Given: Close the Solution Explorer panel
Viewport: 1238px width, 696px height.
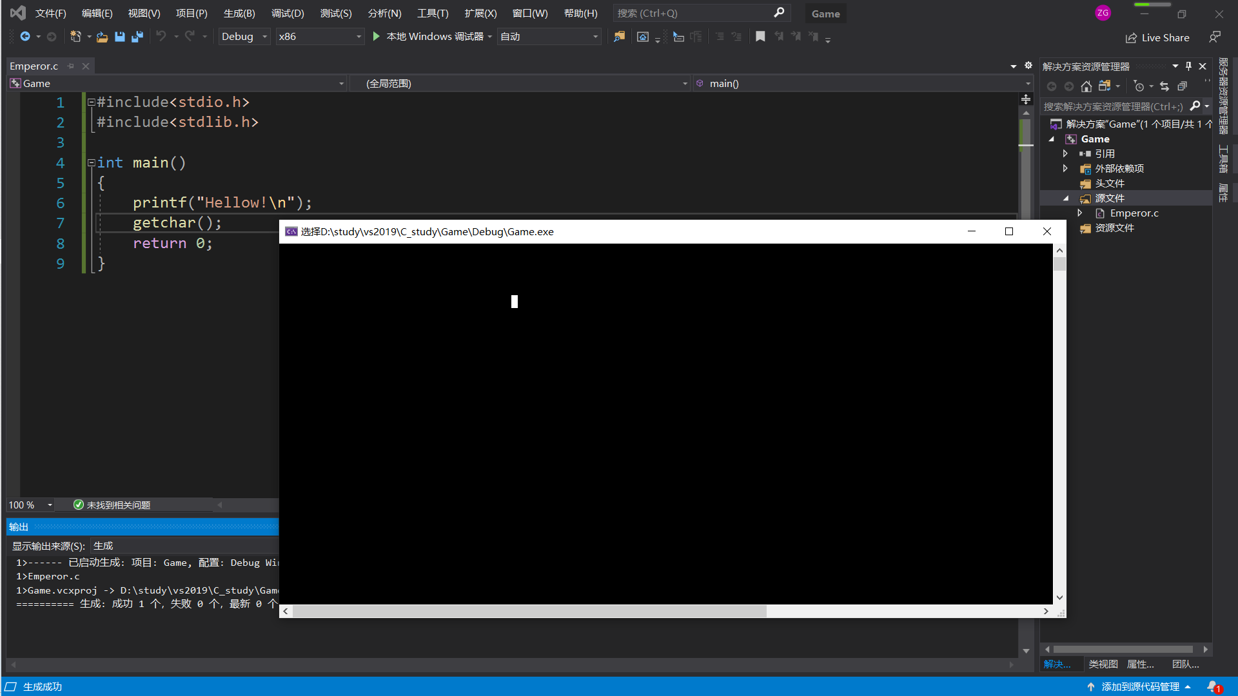Looking at the screenshot, I should 1203,66.
